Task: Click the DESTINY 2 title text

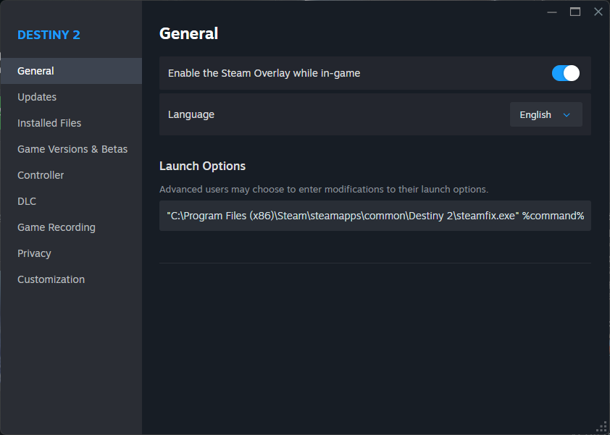Action: point(49,35)
